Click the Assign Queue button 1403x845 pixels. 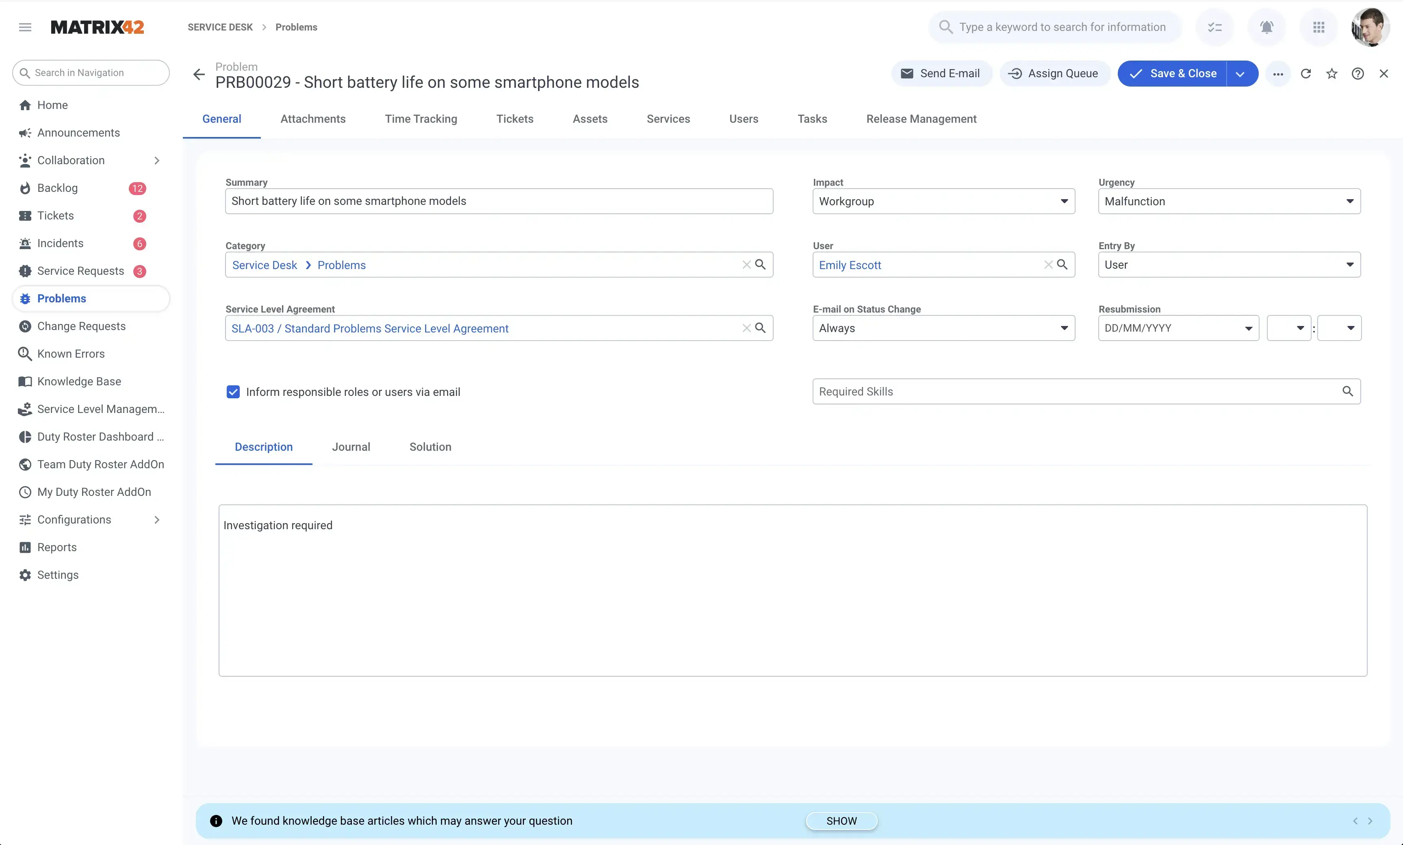[x=1054, y=74]
